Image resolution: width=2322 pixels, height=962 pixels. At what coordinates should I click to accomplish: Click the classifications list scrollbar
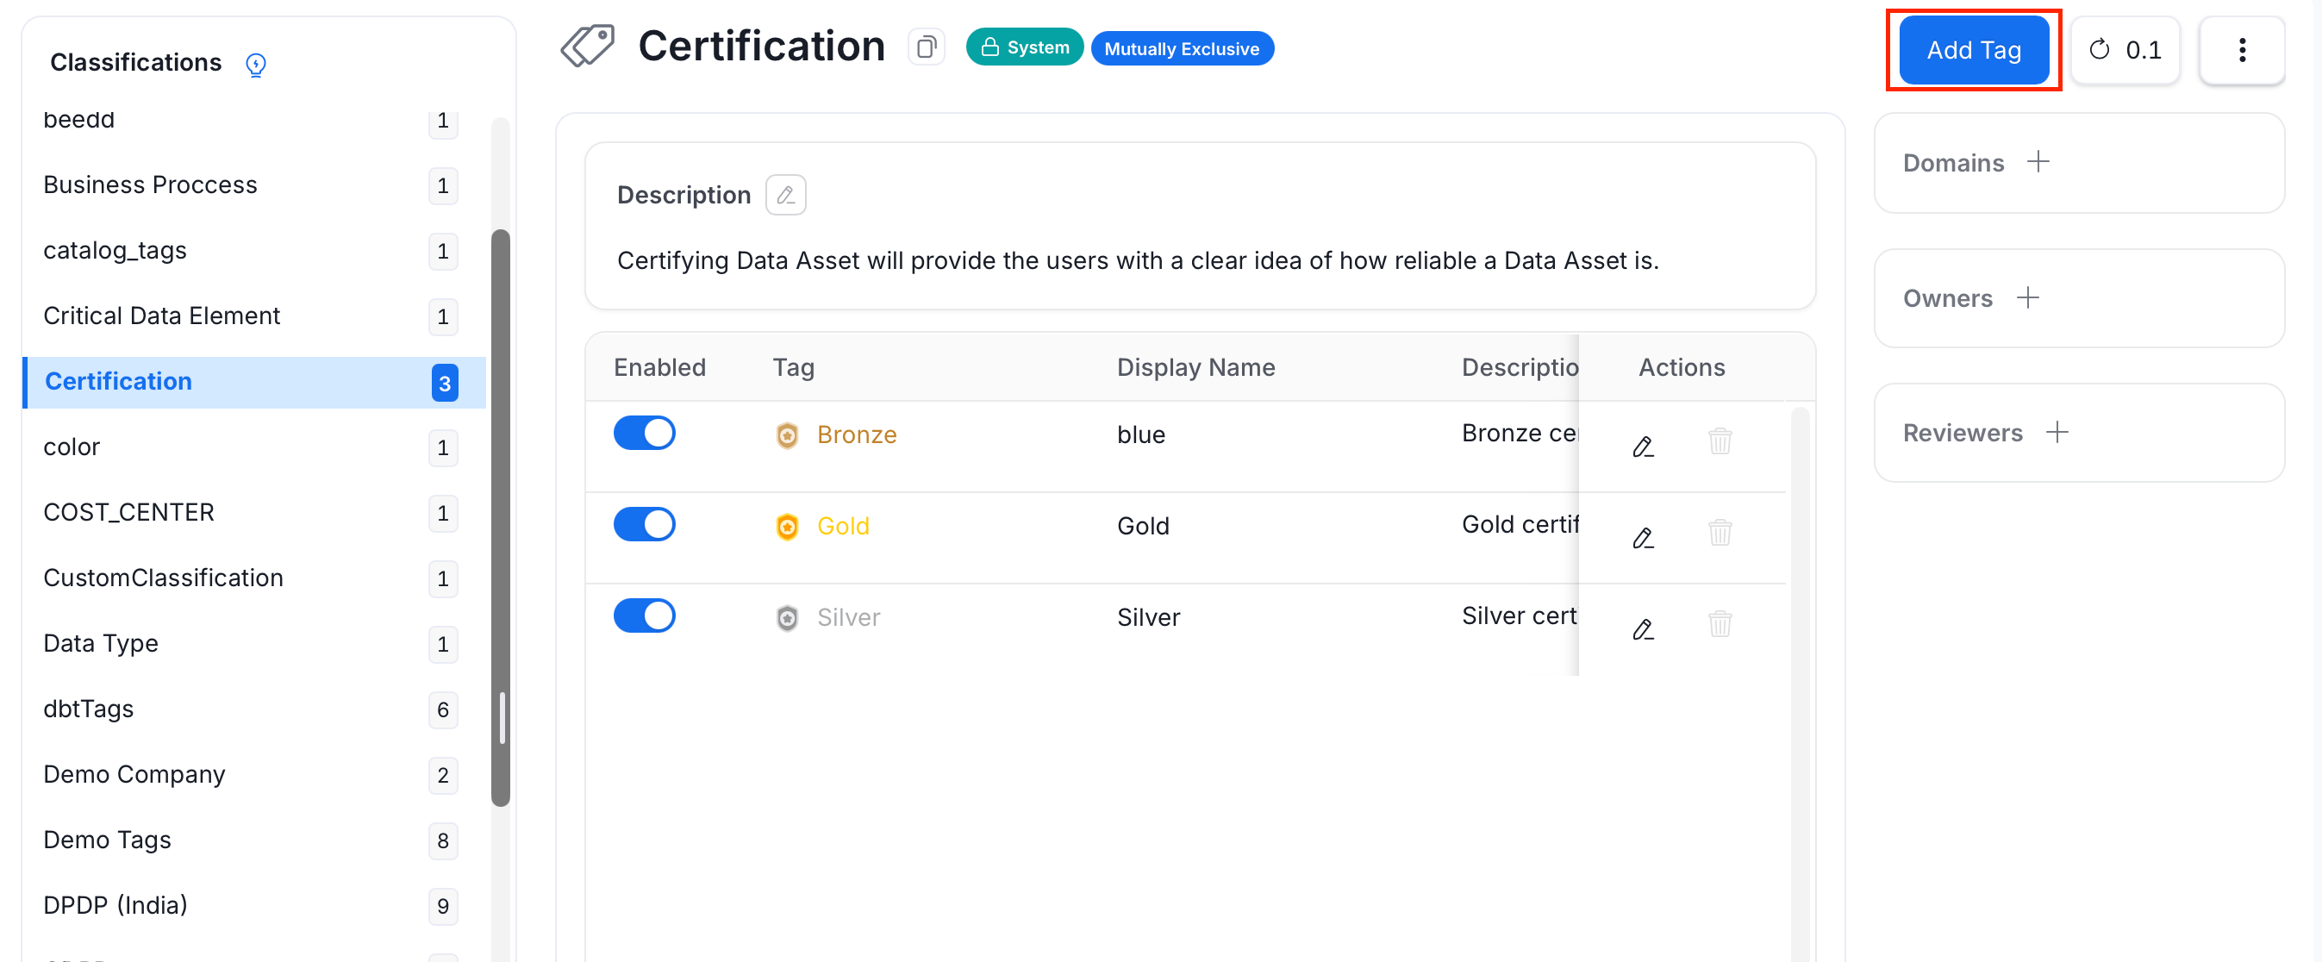tap(500, 517)
